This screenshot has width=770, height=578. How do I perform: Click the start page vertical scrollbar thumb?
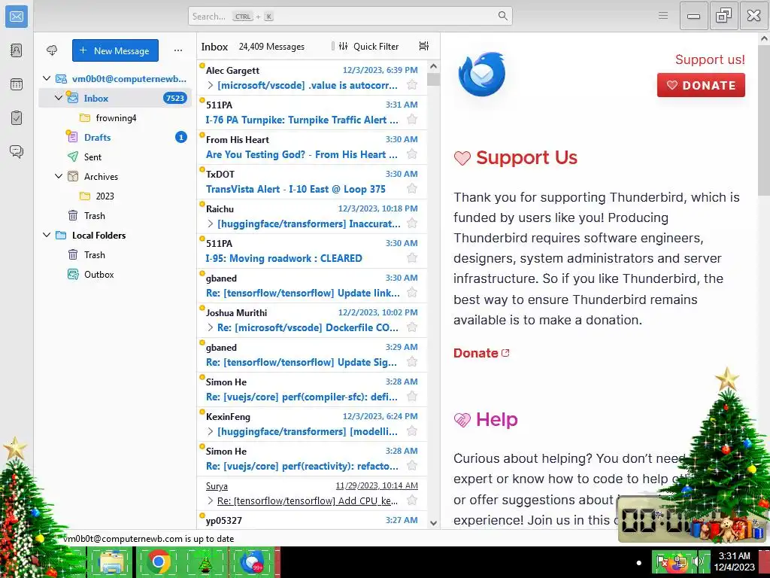tap(764, 120)
